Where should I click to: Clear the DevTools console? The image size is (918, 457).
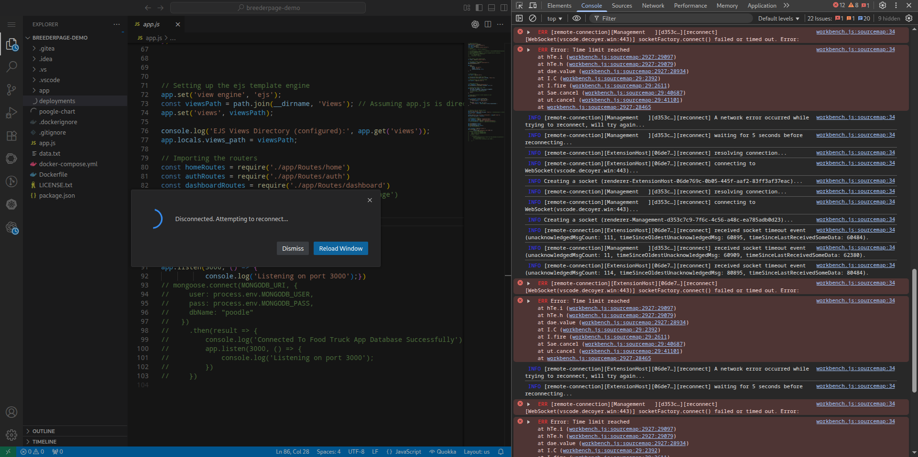coord(533,18)
